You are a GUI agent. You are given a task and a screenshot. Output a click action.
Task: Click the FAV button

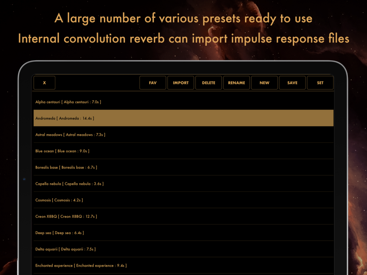153,83
